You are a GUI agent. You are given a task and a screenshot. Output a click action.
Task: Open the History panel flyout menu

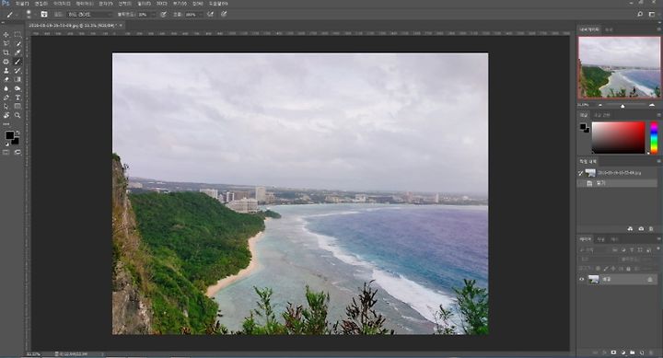(658, 161)
